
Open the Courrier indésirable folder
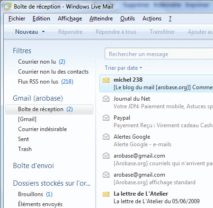[43, 129]
